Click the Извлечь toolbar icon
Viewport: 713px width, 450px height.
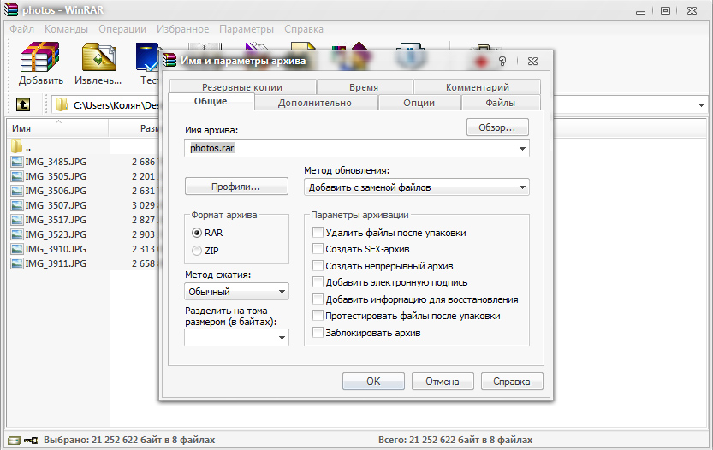tap(98, 57)
